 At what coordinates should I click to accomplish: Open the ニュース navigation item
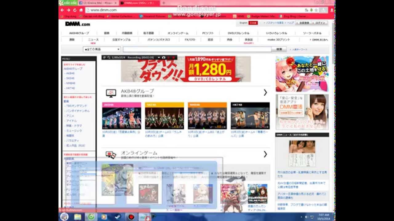pyautogui.click(x=93, y=40)
